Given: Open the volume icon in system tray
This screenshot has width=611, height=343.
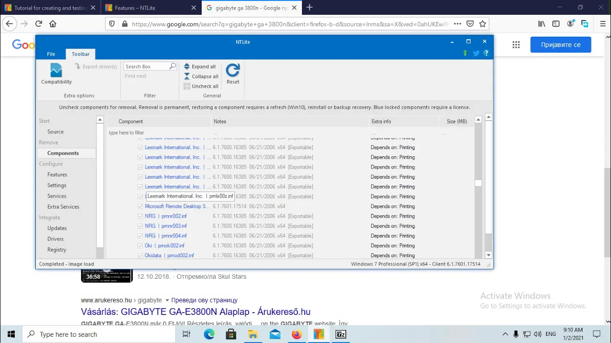Looking at the screenshot, I should 537,334.
